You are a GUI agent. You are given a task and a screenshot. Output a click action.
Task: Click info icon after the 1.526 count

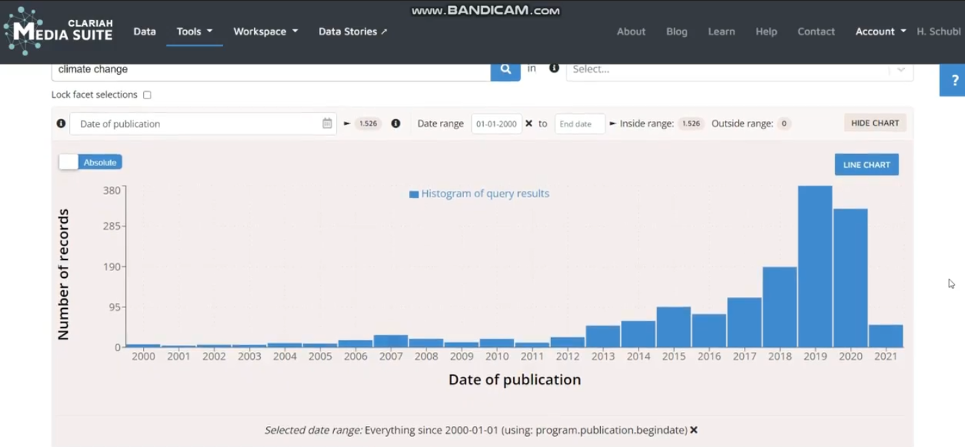click(396, 123)
